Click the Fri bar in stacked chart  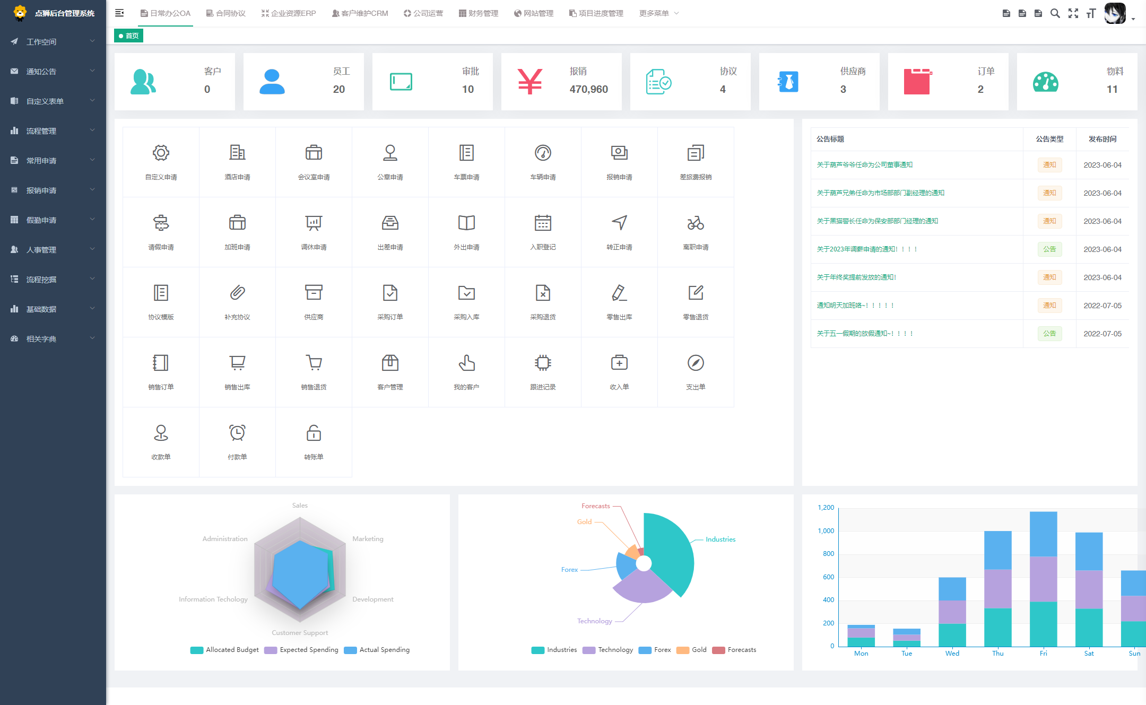(1043, 578)
